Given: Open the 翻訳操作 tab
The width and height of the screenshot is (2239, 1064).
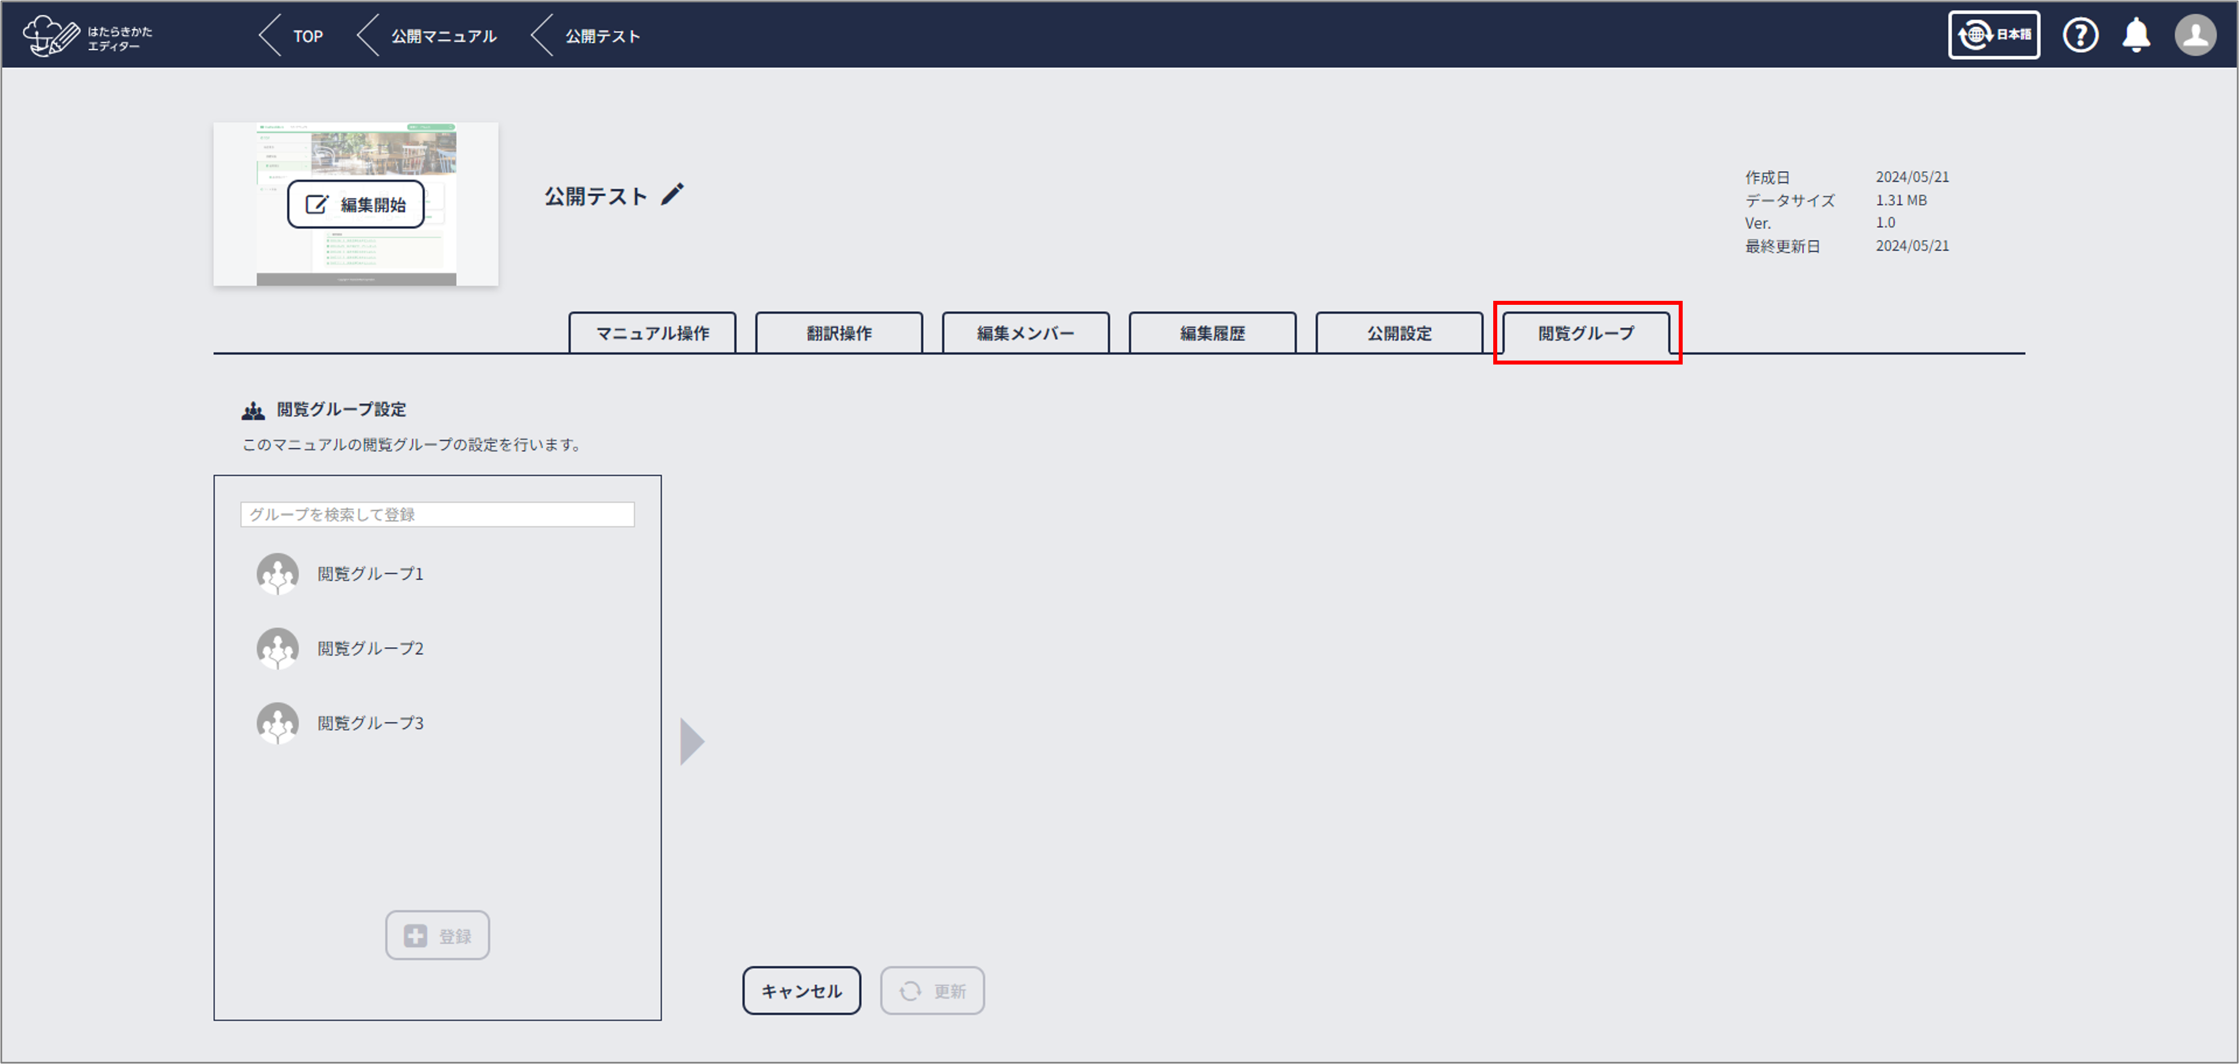Looking at the screenshot, I should click(838, 334).
